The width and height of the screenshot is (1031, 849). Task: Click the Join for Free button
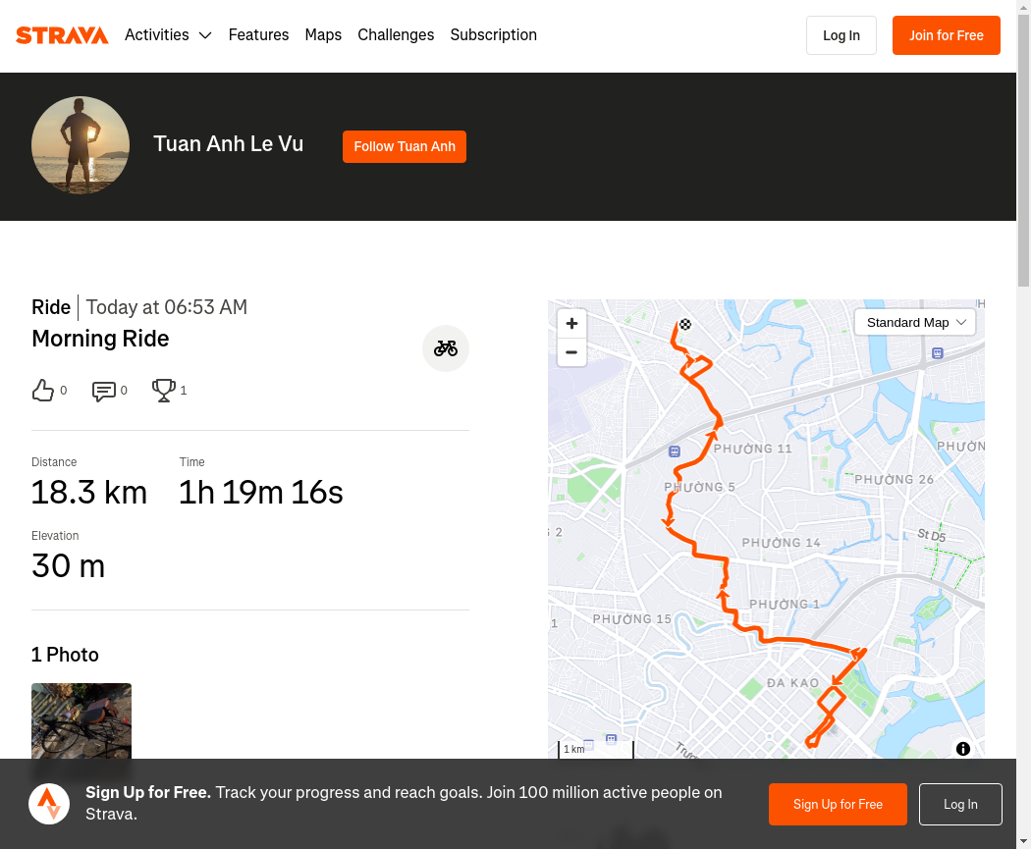[947, 35]
